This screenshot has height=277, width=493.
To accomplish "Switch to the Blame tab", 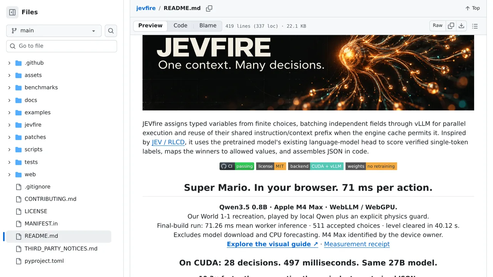I will pos(208,26).
